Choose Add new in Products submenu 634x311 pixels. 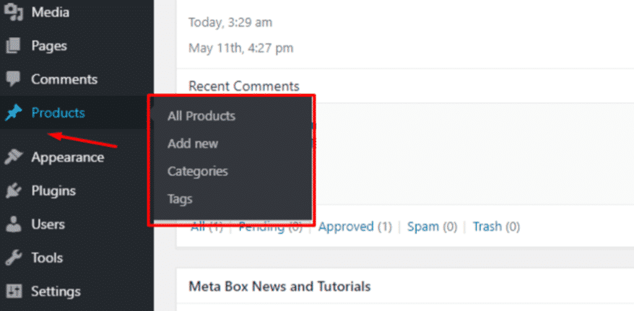tap(193, 143)
